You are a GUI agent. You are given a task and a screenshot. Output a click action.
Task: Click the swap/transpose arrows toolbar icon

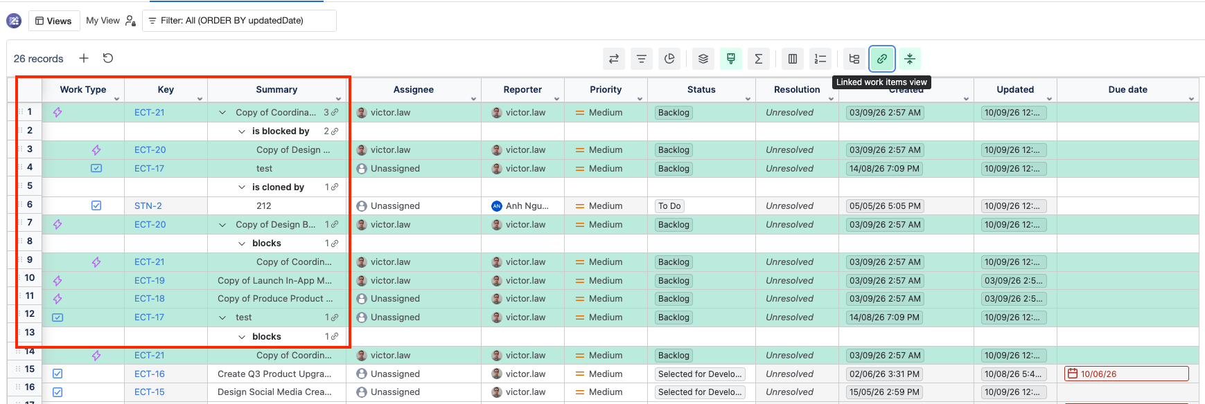[x=614, y=59]
